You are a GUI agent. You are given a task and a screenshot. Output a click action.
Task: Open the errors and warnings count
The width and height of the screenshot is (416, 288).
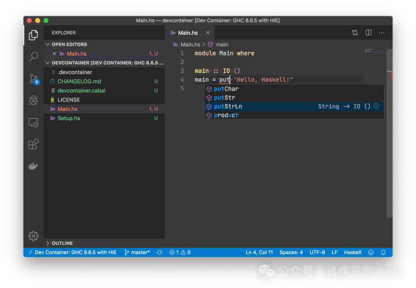[180, 253]
